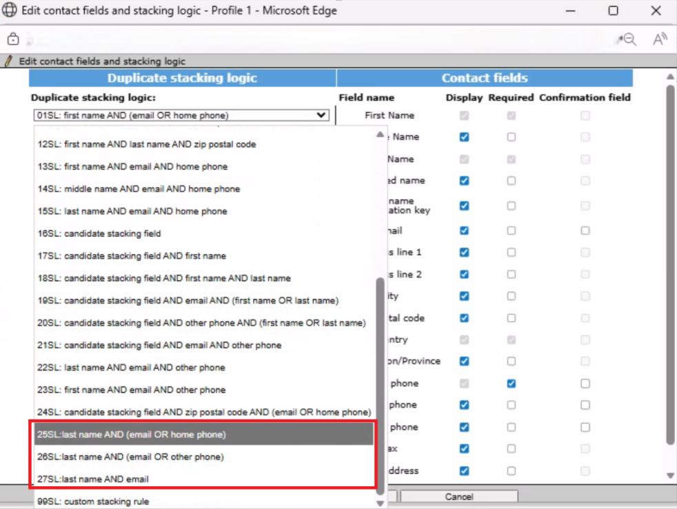Check the Confirmation field box for Email
The width and height of the screenshot is (677, 509).
[x=585, y=231]
